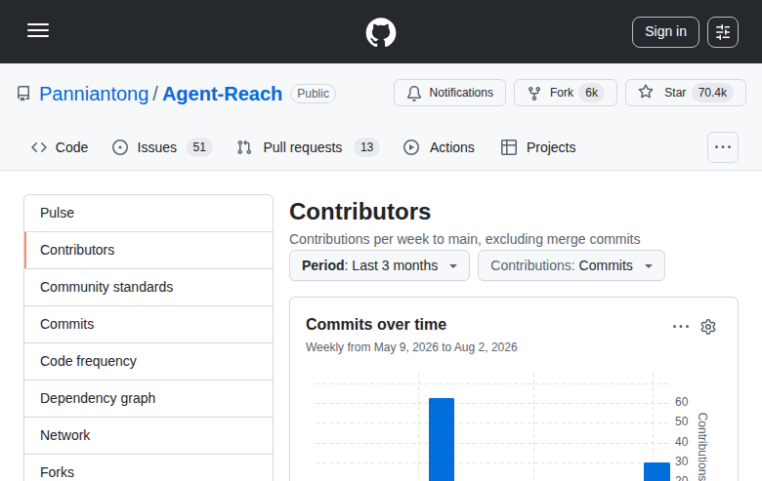The height and width of the screenshot is (481, 762).
Task: Open chart settings gear icon
Action: coord(708,327)
